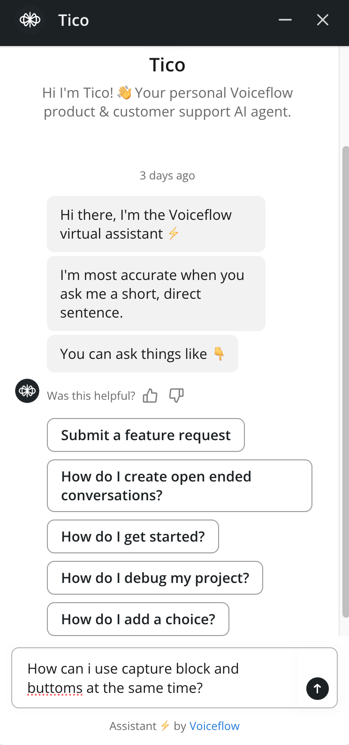This screenshot has height=745, width=349.
Task: Click the You can ask things like bubble
Action: [x=143, y=354]
